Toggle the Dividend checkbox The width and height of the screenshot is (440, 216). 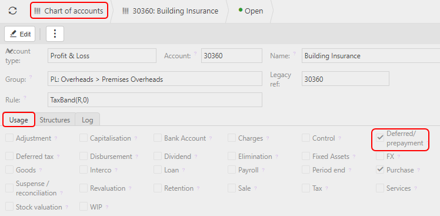click(x=158, y=156)
